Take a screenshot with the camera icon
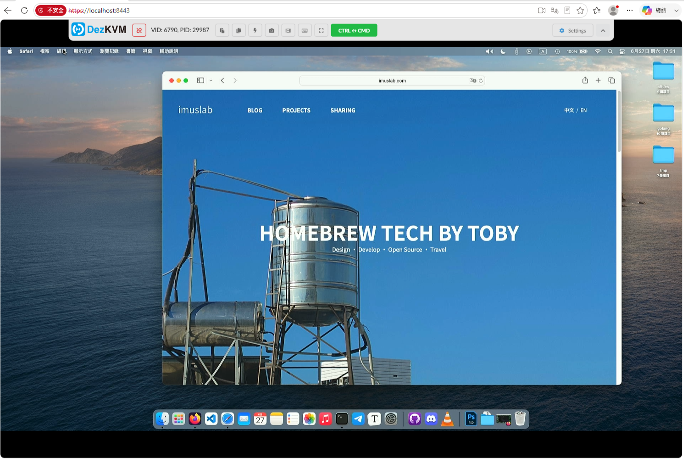 pyautogui.click(x=272, y=31)
